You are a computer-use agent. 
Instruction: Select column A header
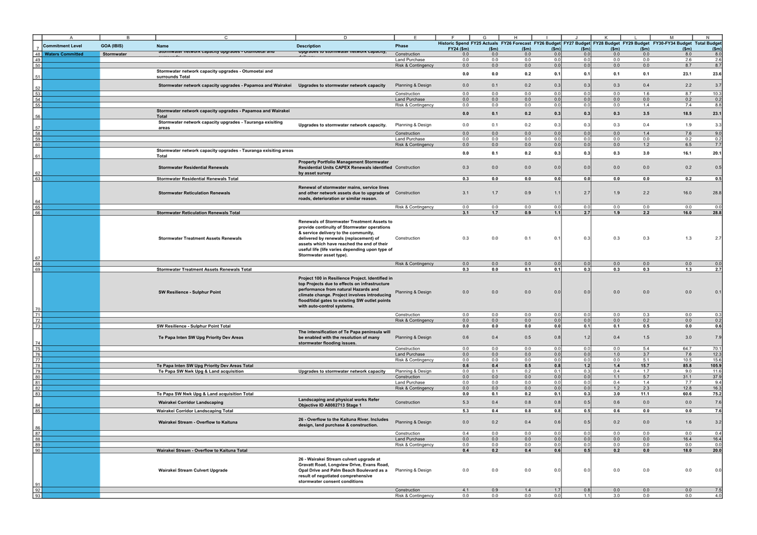click(71, 38)
